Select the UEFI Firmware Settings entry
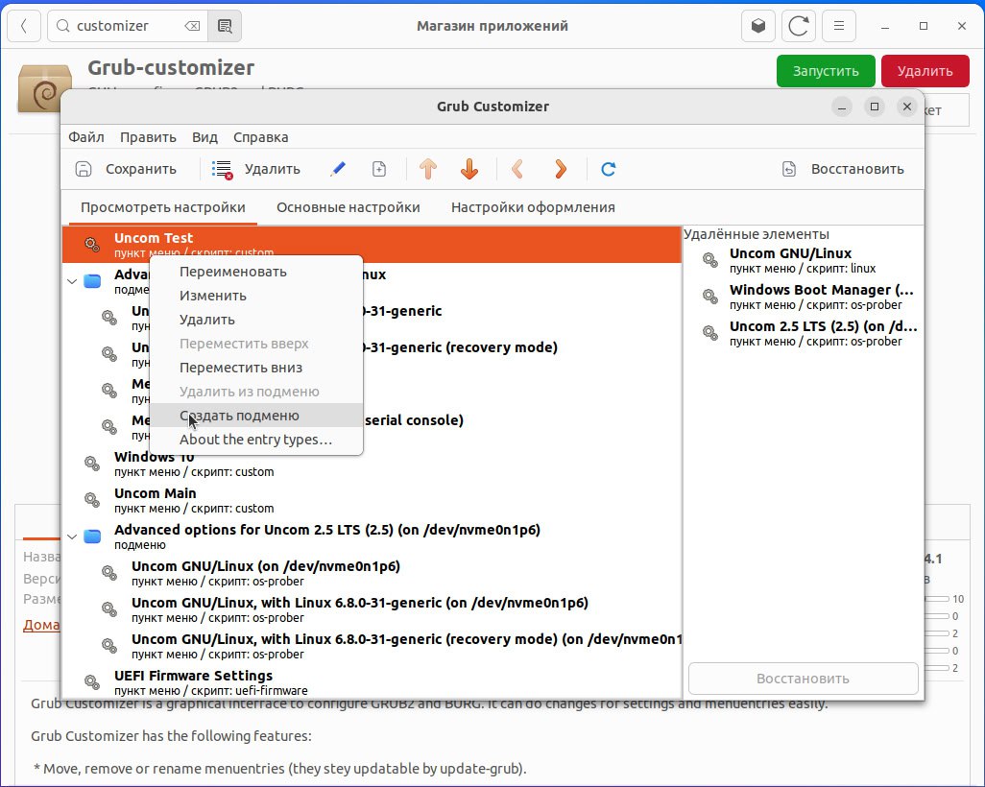This screenshot has width=985, height=787. [372, 682]
